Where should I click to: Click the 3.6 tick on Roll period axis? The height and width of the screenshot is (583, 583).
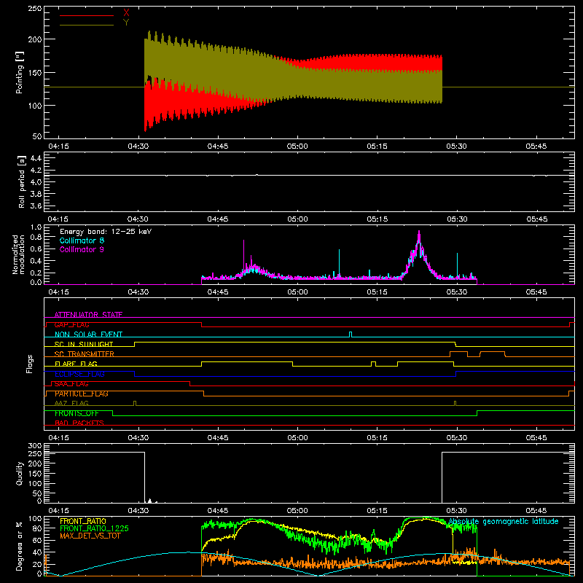tap(35, 206)
